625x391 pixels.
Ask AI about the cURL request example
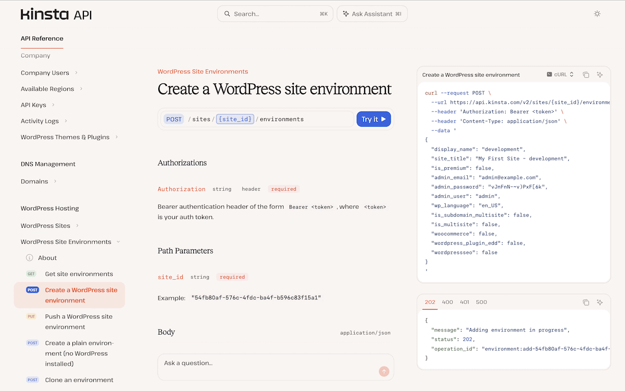[x=600, y=75]
